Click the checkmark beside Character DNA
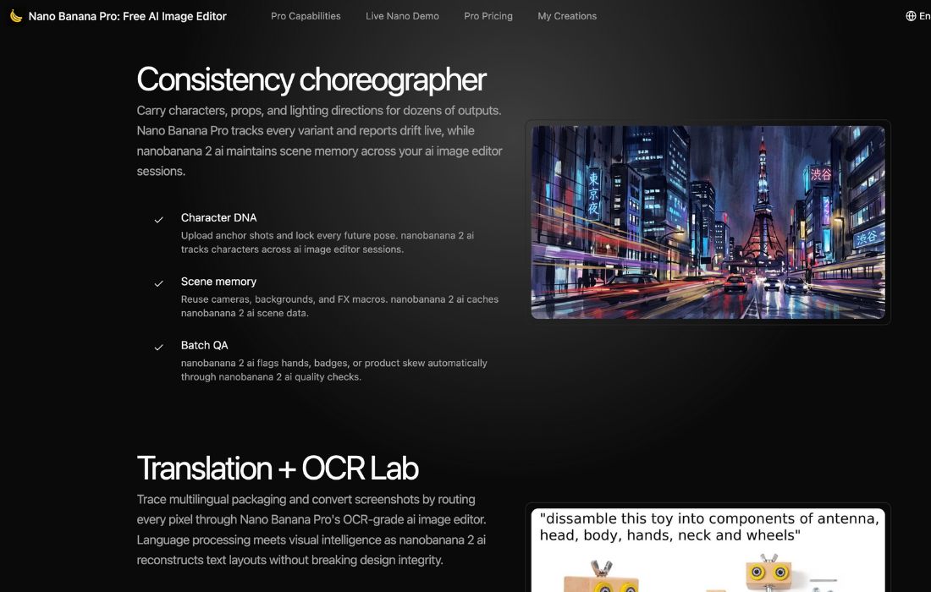Image resolution: width=931 pixels, height=592 pixels. [x=158, y=220]
